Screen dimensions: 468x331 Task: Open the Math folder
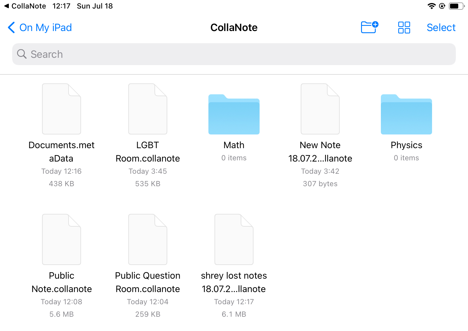[234, 114]
